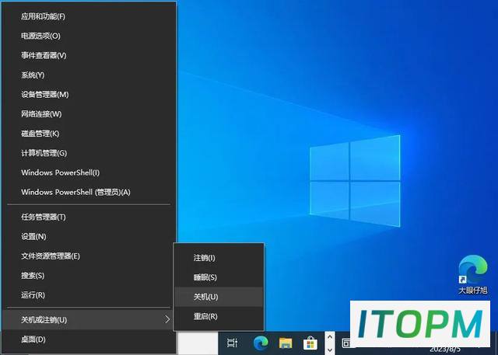The width and height of the screenshot is (498, 355).
Task: Open the 运行(R) dialog entry
Action: tap(89, 295)
